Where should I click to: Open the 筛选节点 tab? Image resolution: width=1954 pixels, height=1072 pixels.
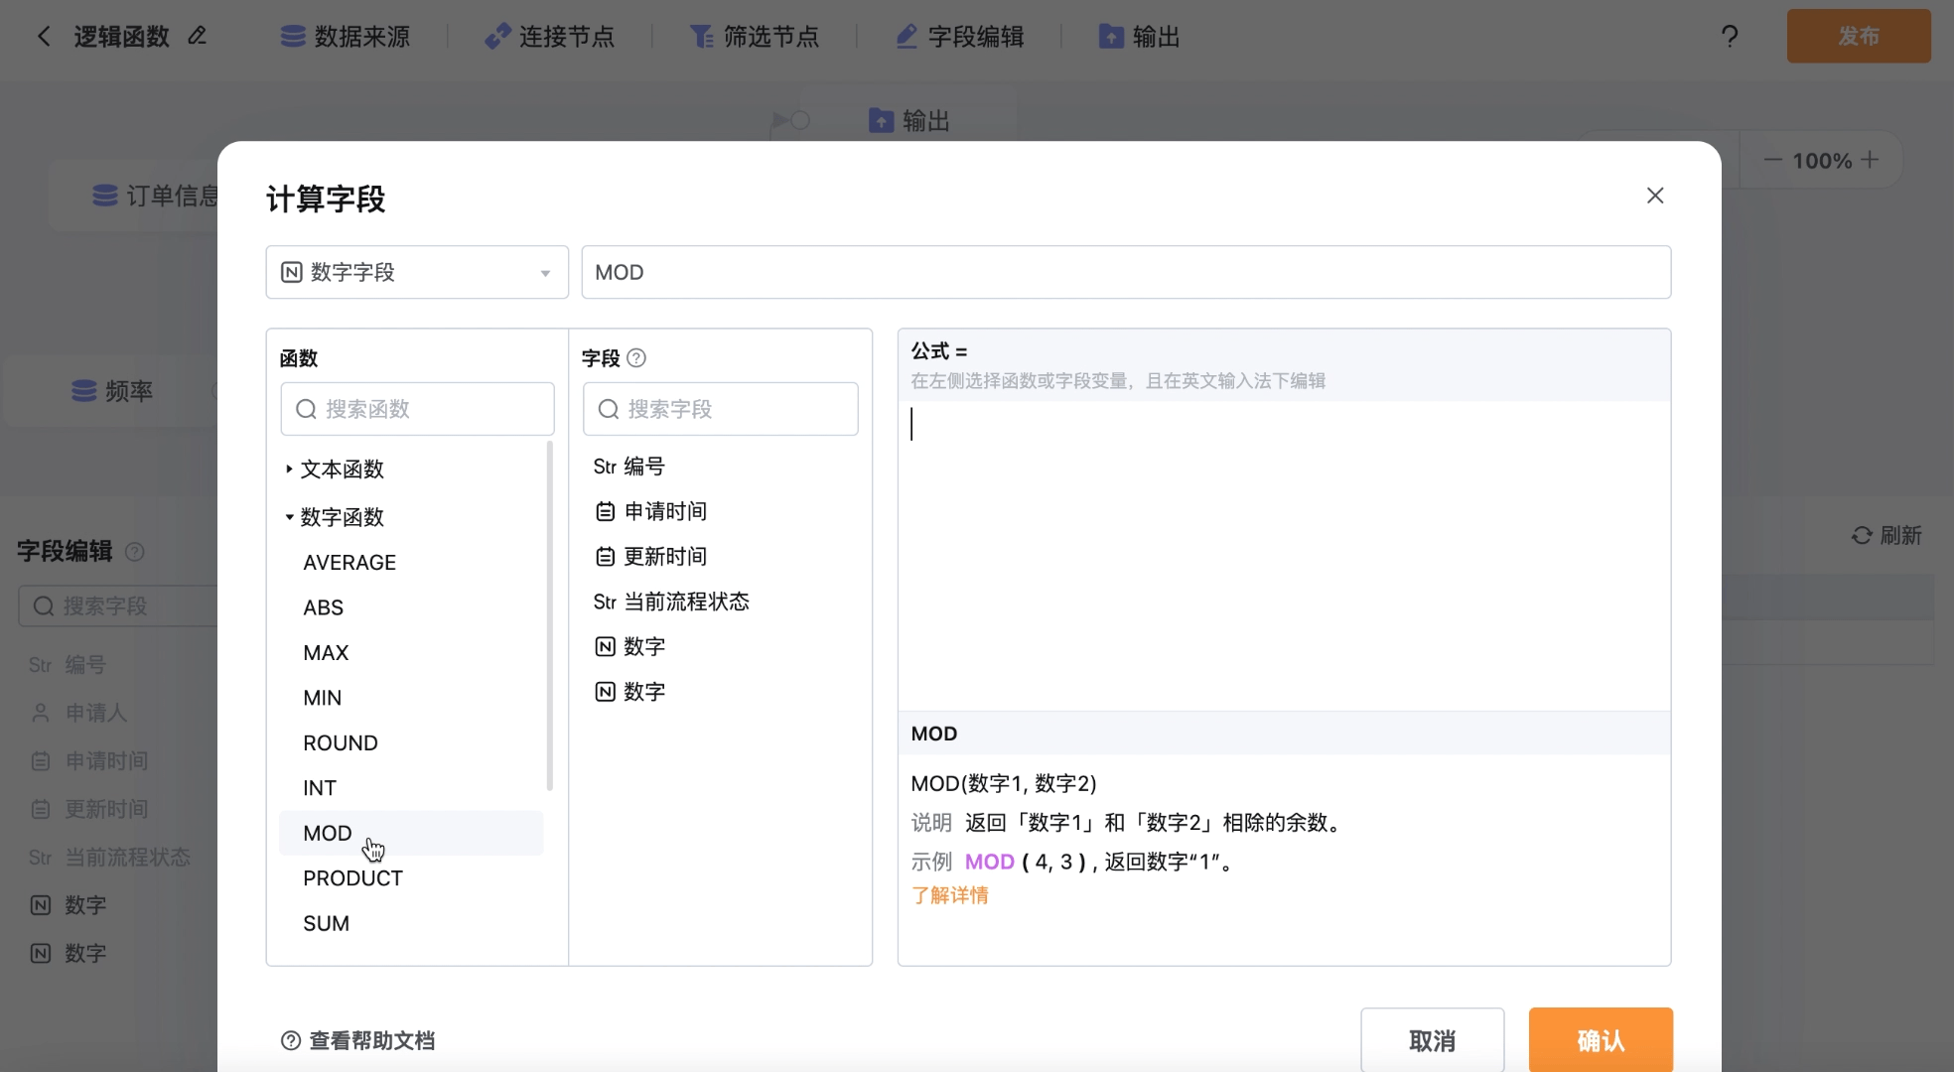tap(754, 37)
